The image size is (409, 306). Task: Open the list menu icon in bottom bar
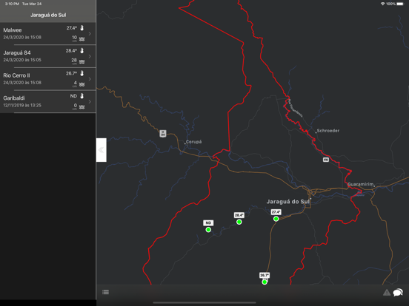click(106, 292)
